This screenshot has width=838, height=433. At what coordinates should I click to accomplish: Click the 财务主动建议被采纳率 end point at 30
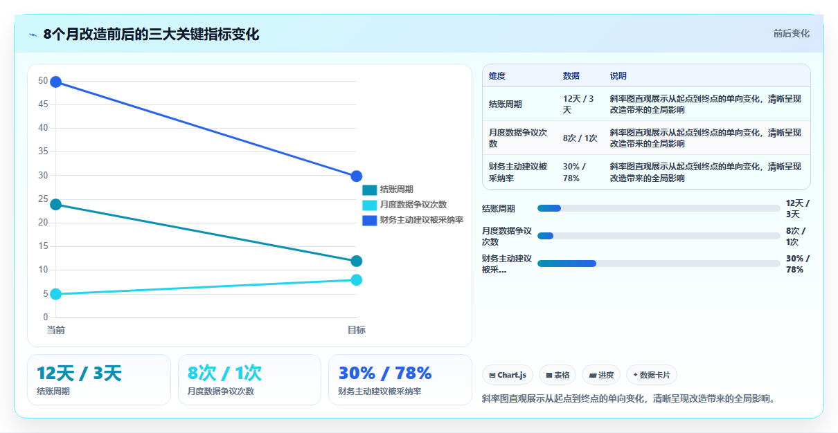[x=357, y=176]
